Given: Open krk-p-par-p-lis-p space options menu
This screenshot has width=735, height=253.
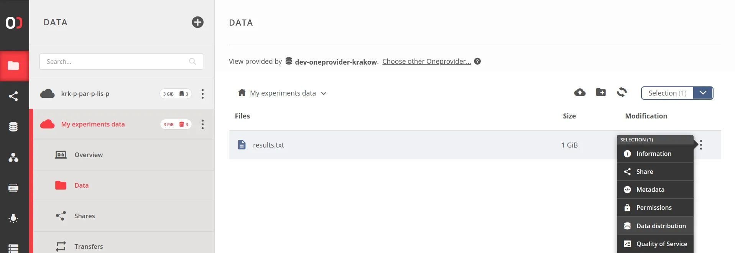Looking at the screenshot, I should tap(202, 94).
